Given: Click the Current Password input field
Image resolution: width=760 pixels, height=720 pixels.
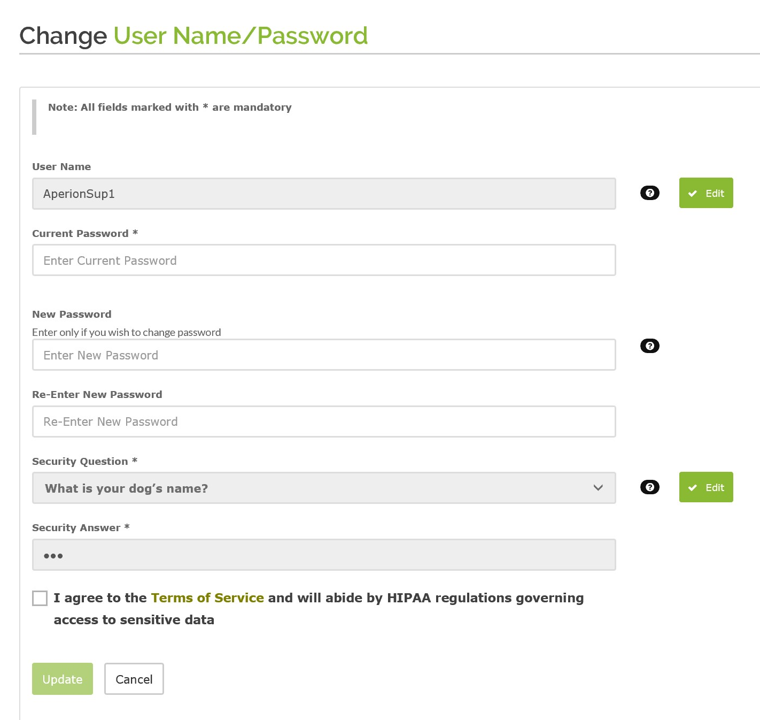Looking at the screenshot, I should [324, 260].
